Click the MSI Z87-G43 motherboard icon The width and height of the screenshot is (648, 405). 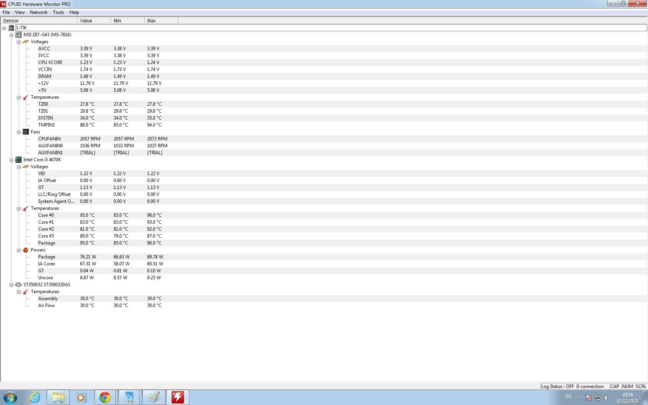[19, 35]
